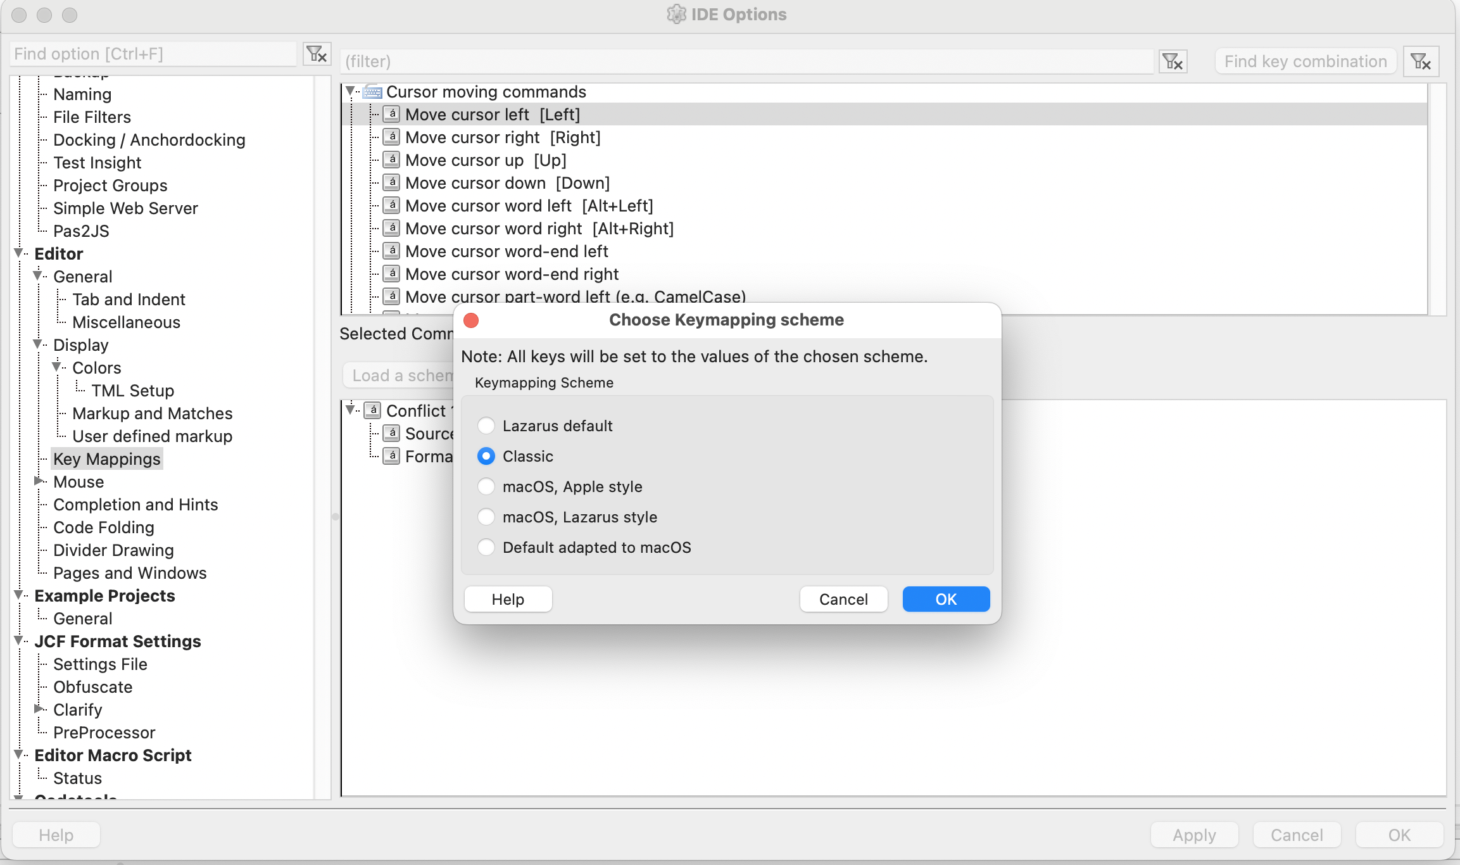Click the Conflict node icon
Screen dimensions: 1460x865
click(x=373, y=410)
